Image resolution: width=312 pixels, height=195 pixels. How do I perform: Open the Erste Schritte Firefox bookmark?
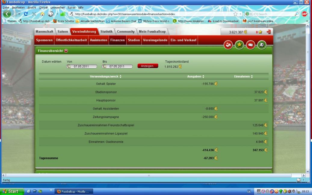(x=63, y=21)
